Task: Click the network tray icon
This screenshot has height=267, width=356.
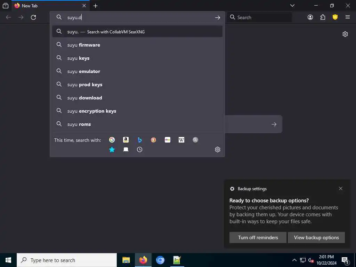Action: click(303, 260)
